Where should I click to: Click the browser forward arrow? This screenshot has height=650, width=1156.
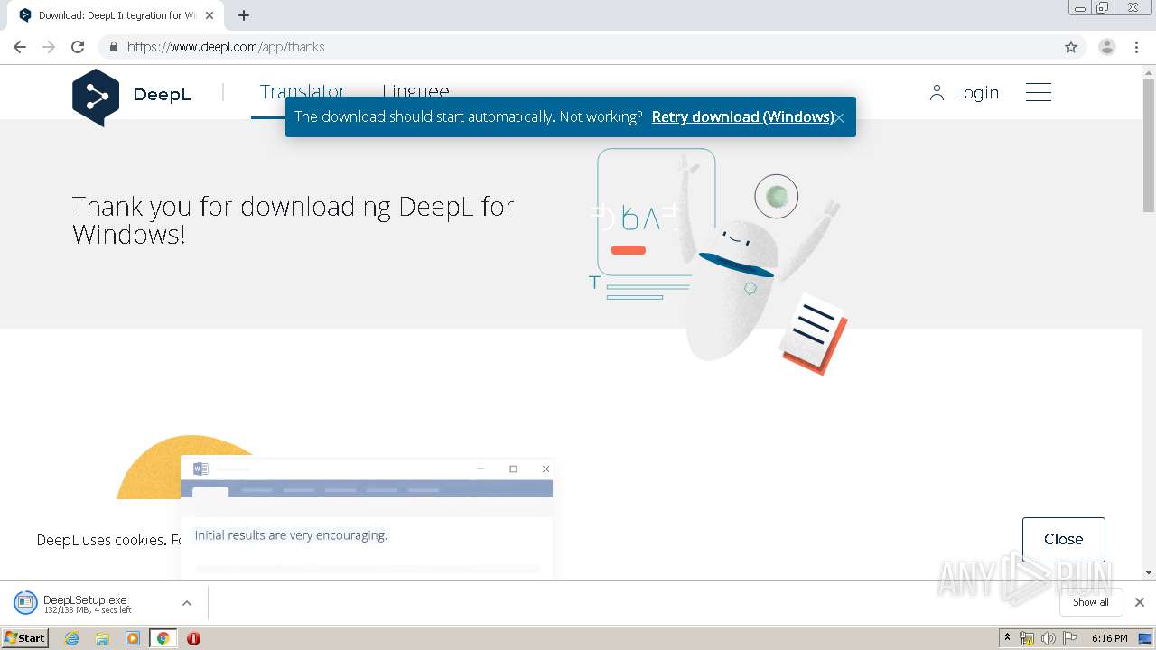coord(49,47)
